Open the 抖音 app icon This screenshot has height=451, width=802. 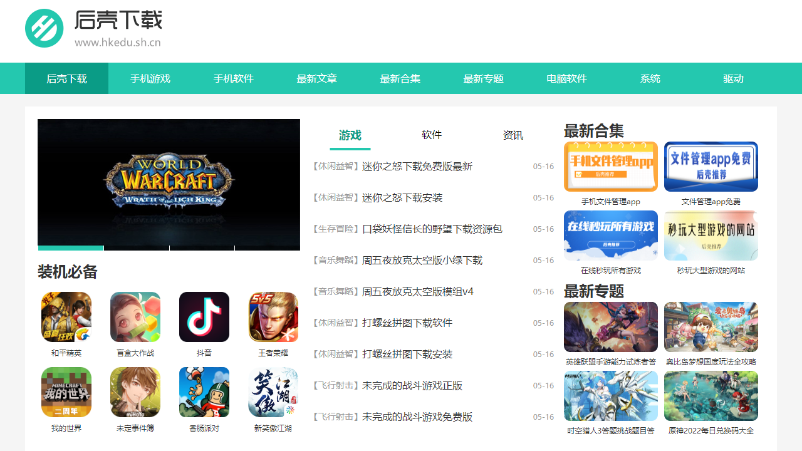pos(204,317)
